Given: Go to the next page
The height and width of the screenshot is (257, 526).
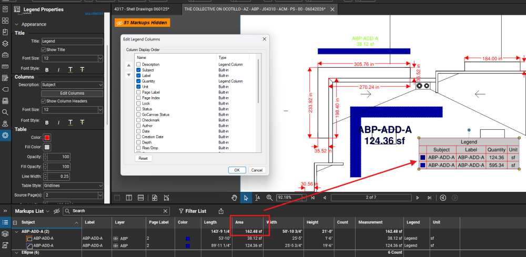Looking at the screenshot, I should point(418,198).
